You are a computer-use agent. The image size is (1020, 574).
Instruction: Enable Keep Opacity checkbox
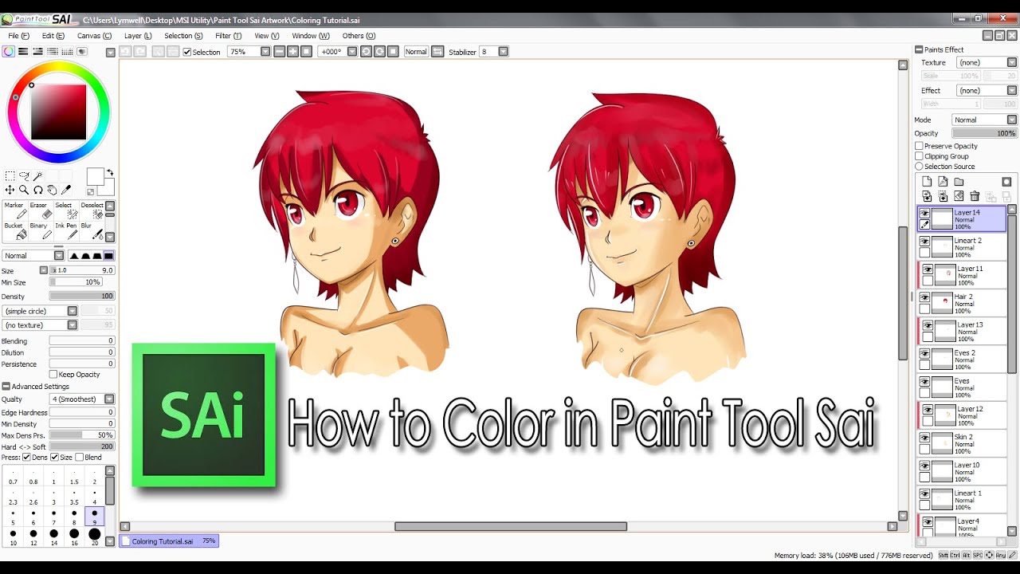(53, 374)
